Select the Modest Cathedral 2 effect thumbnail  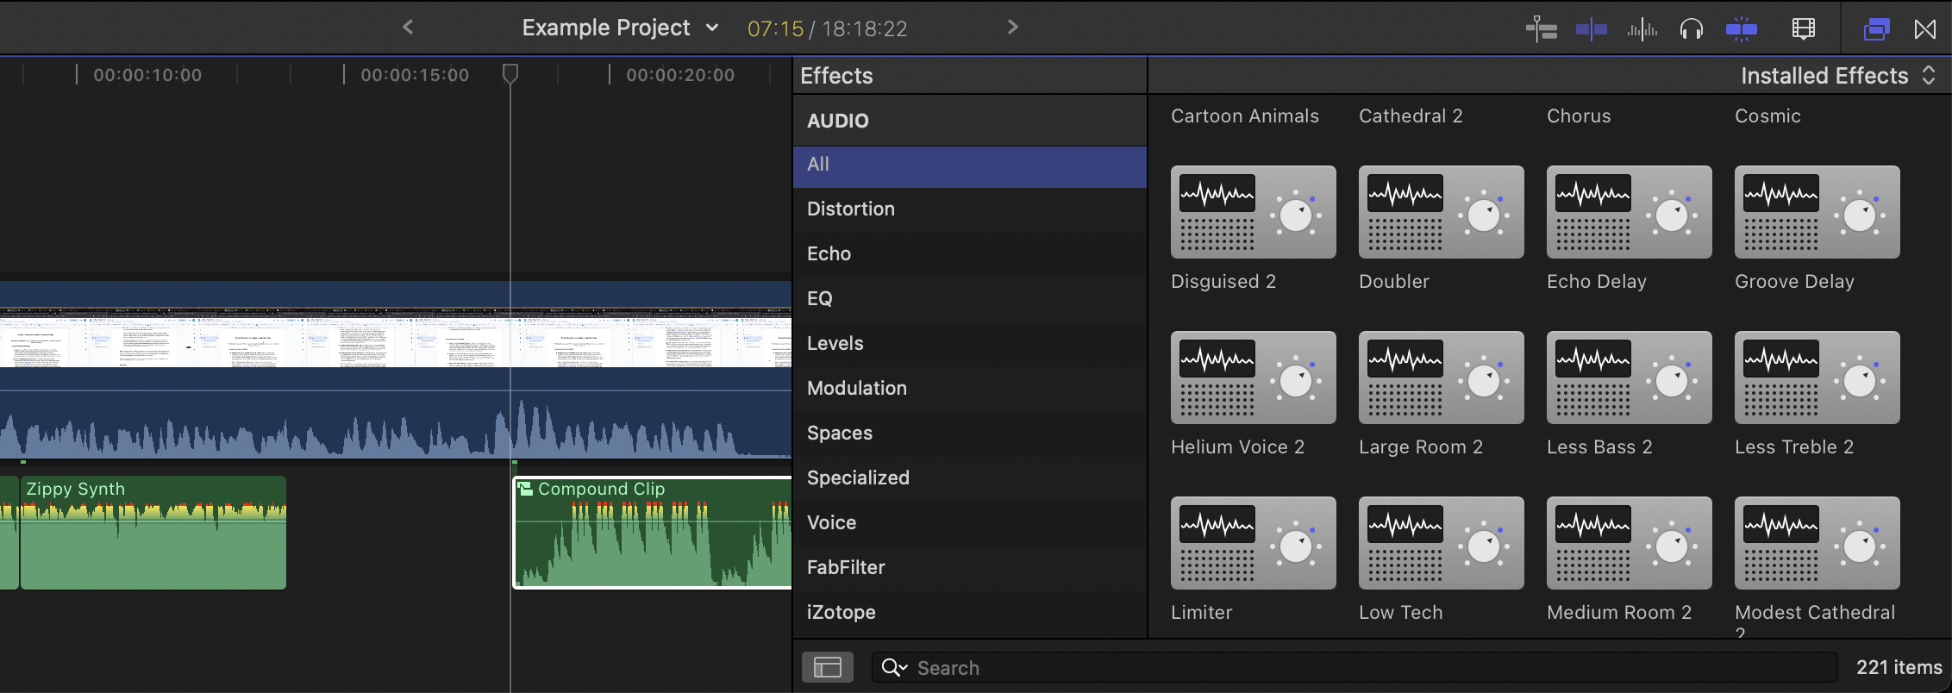coord(1817,543)
